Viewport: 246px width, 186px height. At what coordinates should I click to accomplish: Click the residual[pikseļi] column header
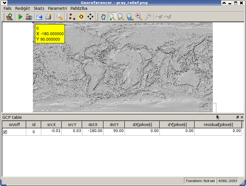(x=218, y=125)
